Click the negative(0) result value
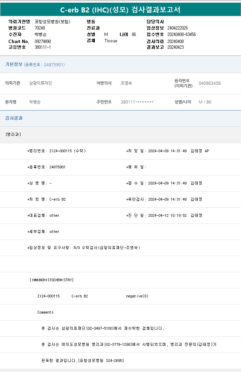This screenshot has width=241, height=372. point(137,296)
